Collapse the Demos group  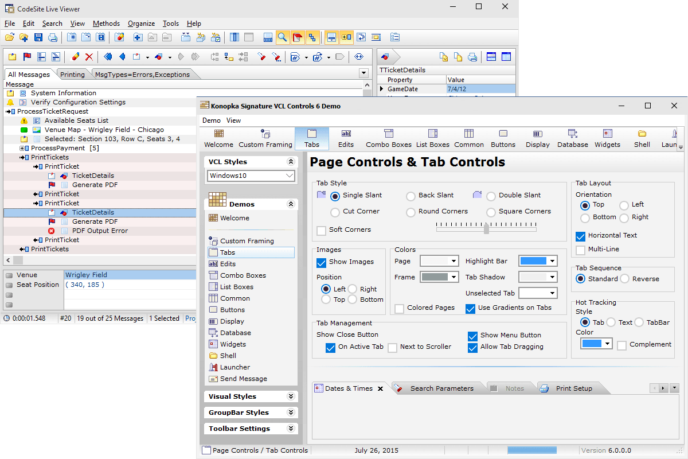click(291, 204)
